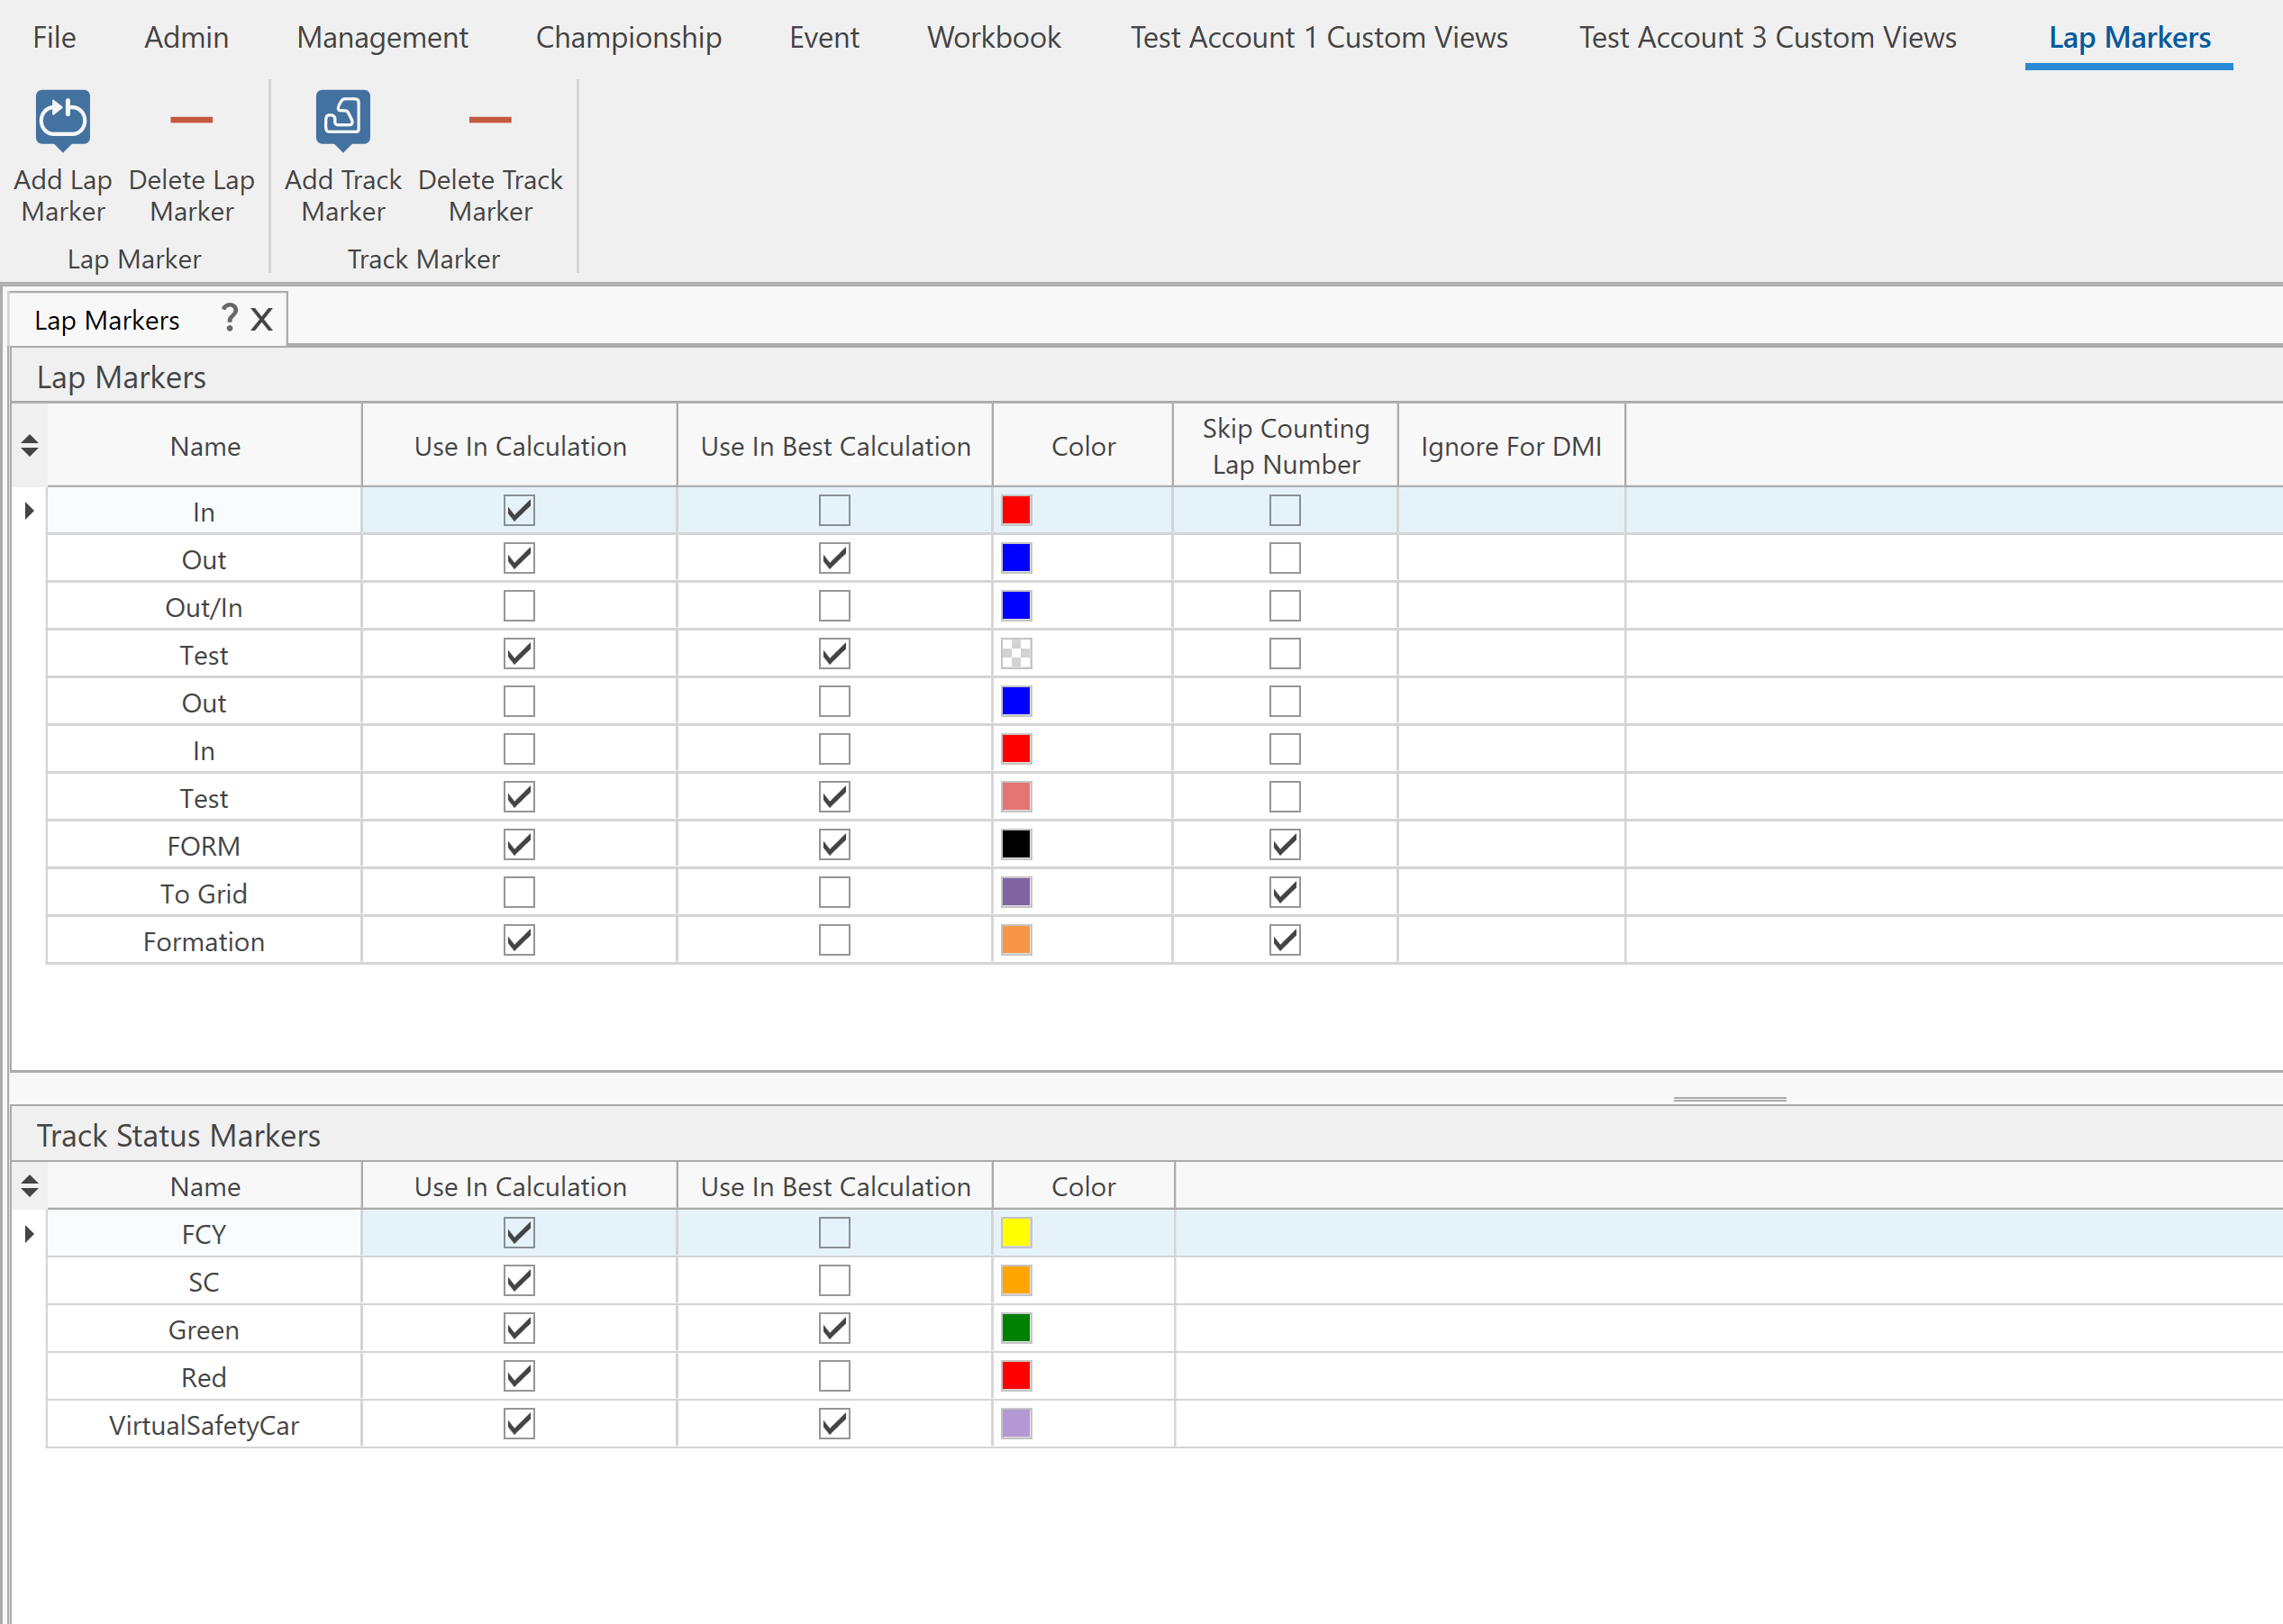
Task: Open the Workbook tab
Action: [994, 38]
